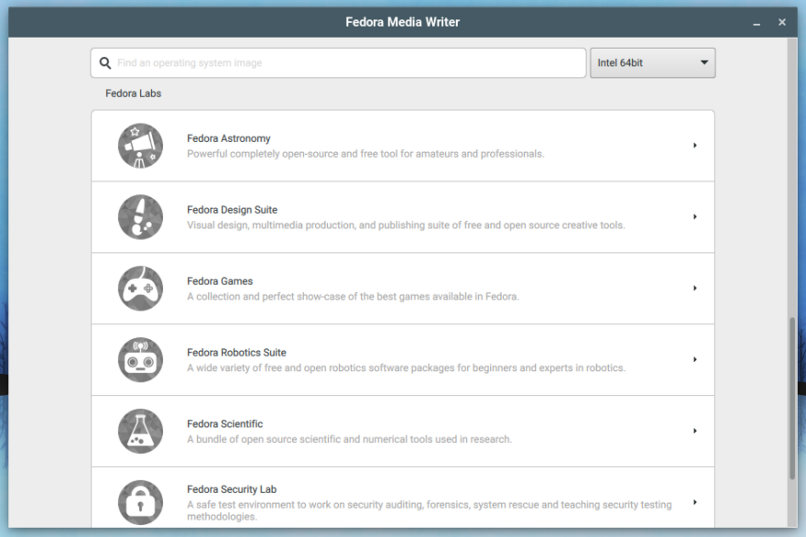Select the Fedora Security Lab title
The image size is (806, 537).
[x=232, y=489]
